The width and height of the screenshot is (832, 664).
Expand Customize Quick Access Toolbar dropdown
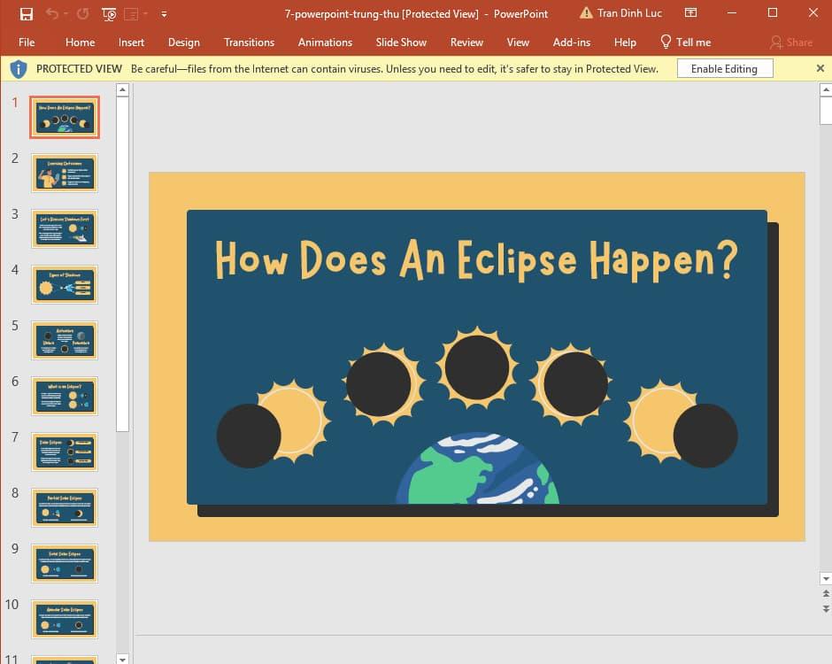click(164, 14)
